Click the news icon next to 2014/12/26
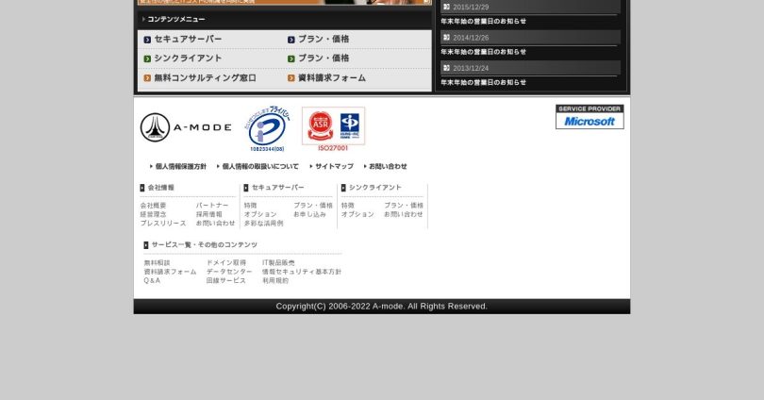The height and width of the screenshot is (400, 764). [446, 38]
